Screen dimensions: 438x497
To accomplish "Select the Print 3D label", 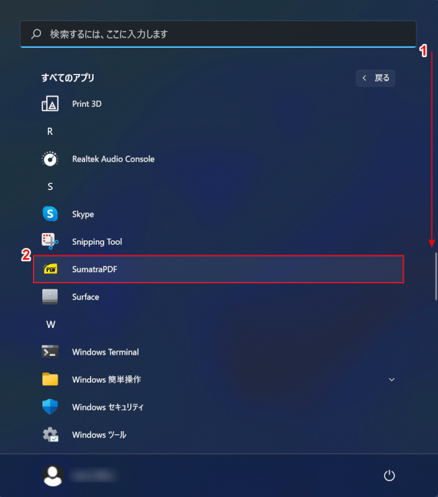I will coord(87,104).
